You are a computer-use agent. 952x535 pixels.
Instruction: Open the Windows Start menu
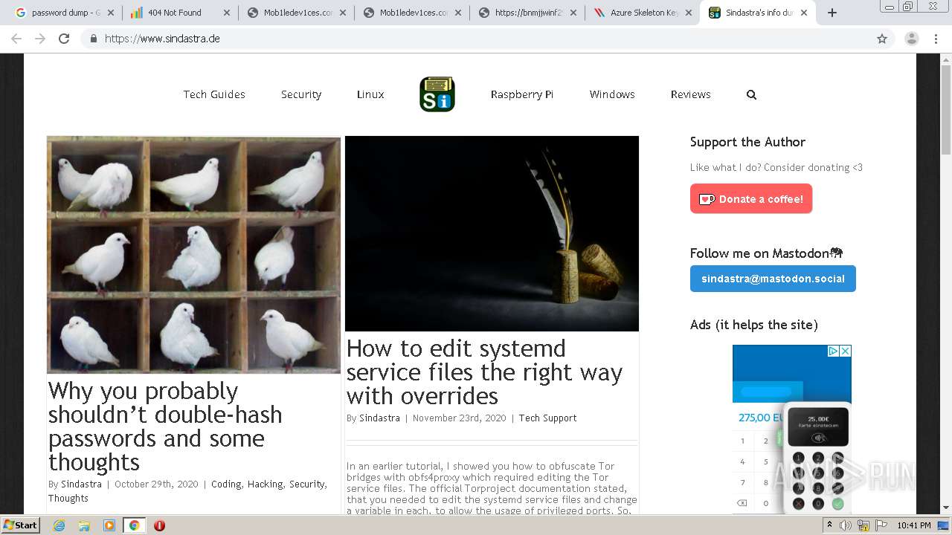click(21, 525)
